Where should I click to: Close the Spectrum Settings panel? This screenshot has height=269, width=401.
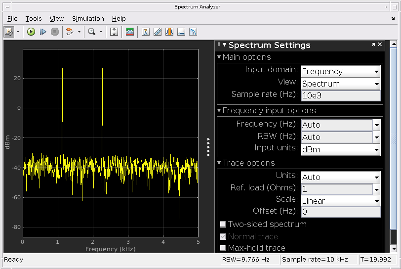tap(380, 45)
